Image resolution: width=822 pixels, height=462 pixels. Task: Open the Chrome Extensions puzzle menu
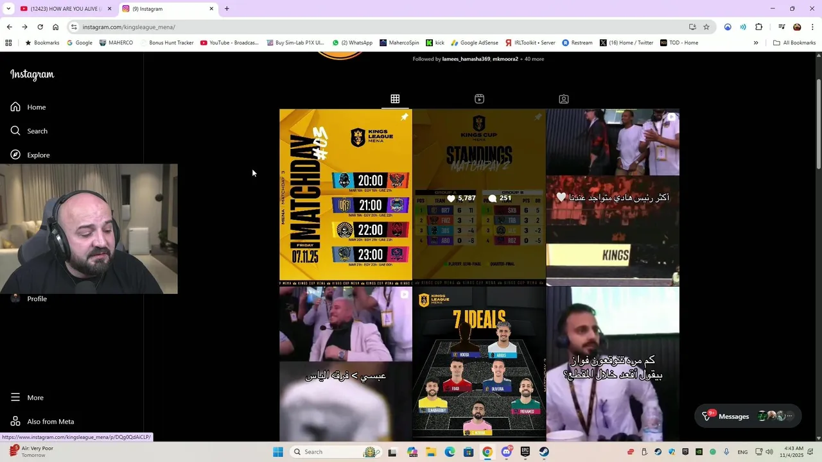758,27
